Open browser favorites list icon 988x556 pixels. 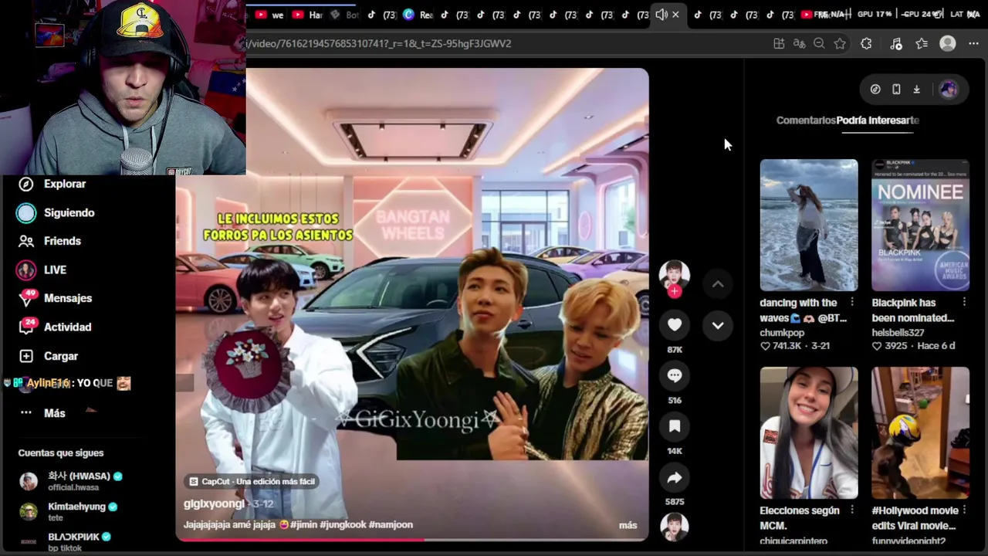922,44
